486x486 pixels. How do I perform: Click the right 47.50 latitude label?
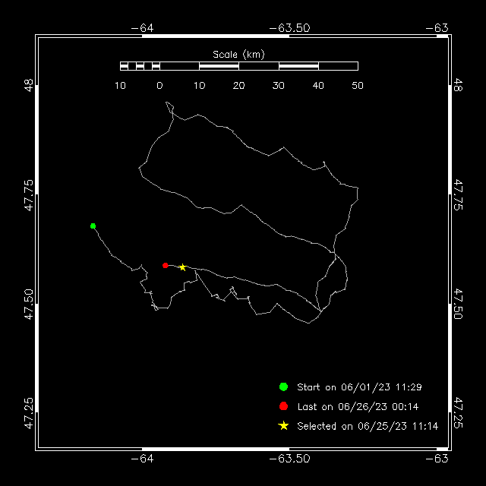(x=458, y=304)
